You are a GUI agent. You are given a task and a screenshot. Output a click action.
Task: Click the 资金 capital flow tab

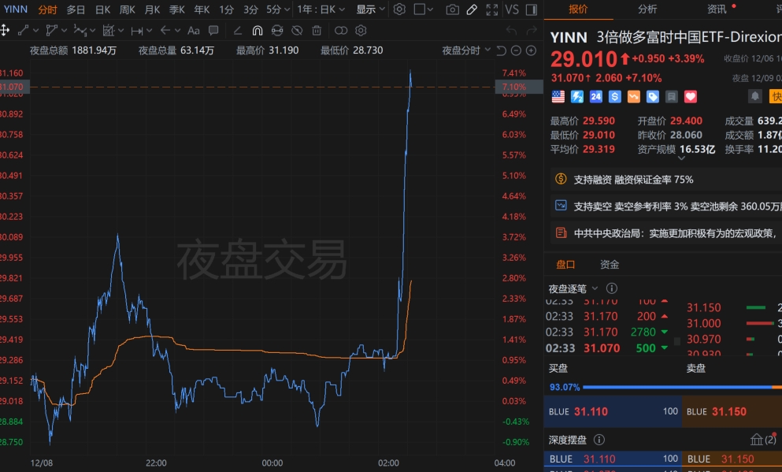[x=610, y=265]
